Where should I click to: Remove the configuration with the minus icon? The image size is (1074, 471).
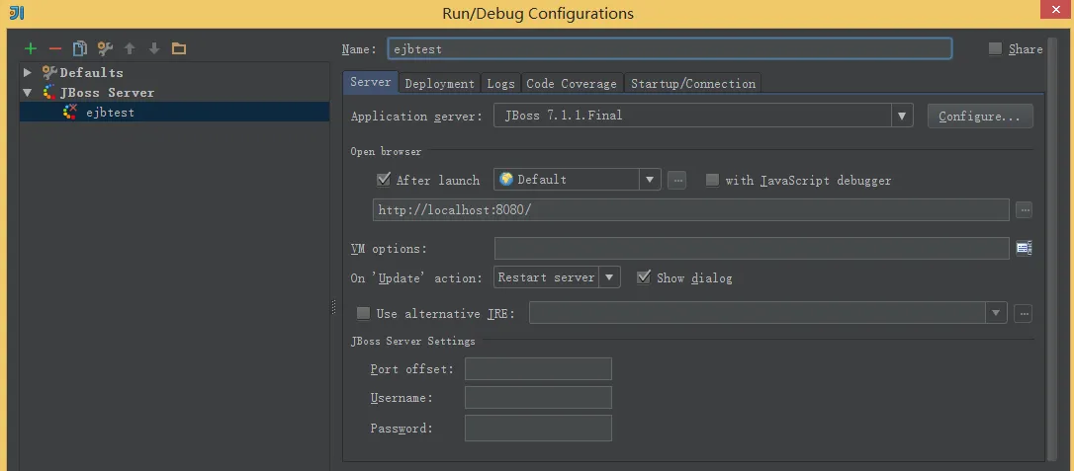coord(55,48)
